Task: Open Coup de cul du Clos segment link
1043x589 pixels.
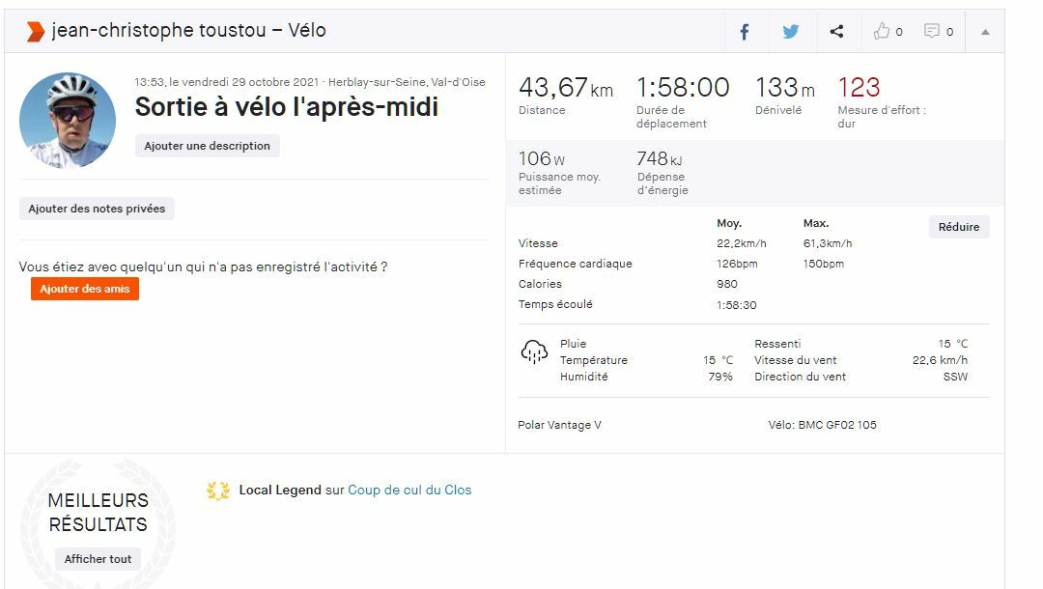Action: pyautogui.click(x=409, y=491)
